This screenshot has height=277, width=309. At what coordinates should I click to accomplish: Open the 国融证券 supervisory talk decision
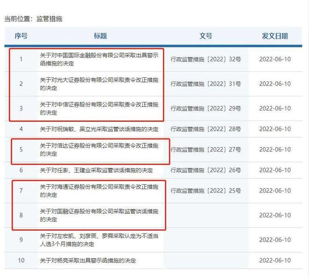click(x=99, y=216)
